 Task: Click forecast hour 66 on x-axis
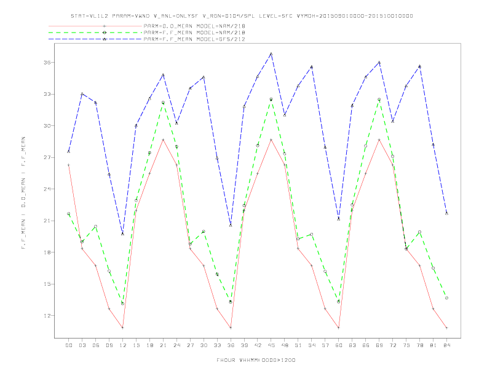[x=366, y=345]
